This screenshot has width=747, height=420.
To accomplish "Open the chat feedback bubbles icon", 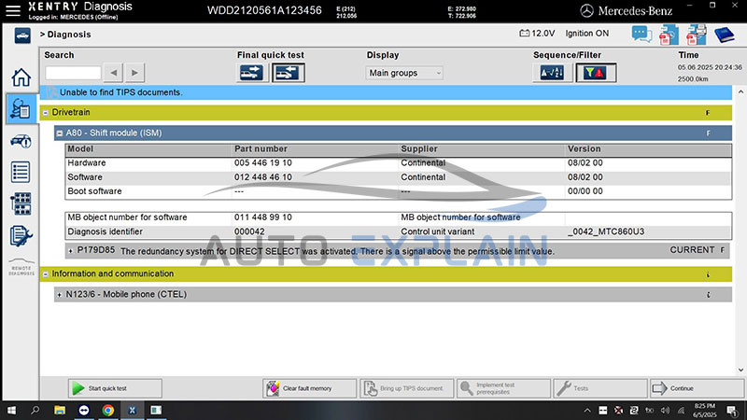I will (641, 35).
